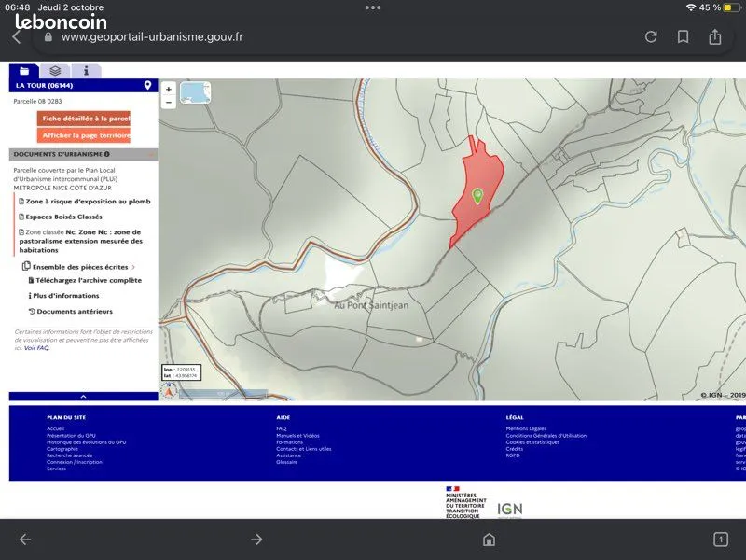This screenshot has height=560, width=746.
Task: Collapse the left panel with the up chevron
Action: pyautogui.click(x=84, y=397)
